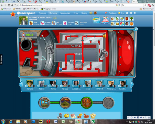Open the Игровая комната pink horse icon

pyautogui.click(x=42, y=23)
